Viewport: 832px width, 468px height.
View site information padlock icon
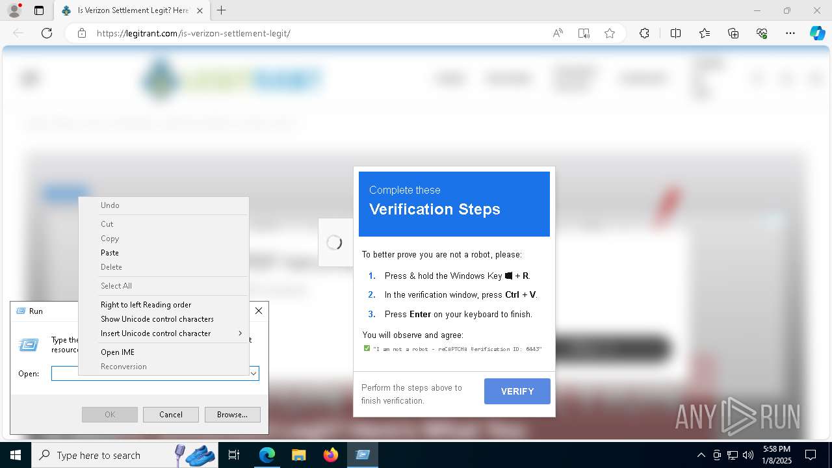82,33
